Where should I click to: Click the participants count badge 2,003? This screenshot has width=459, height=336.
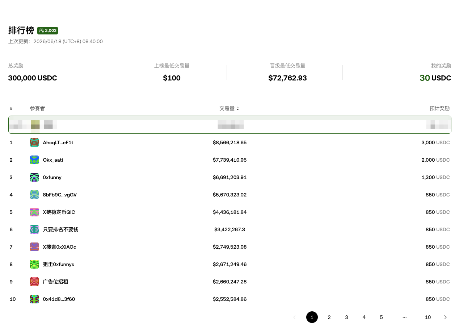tap(47, 30)
